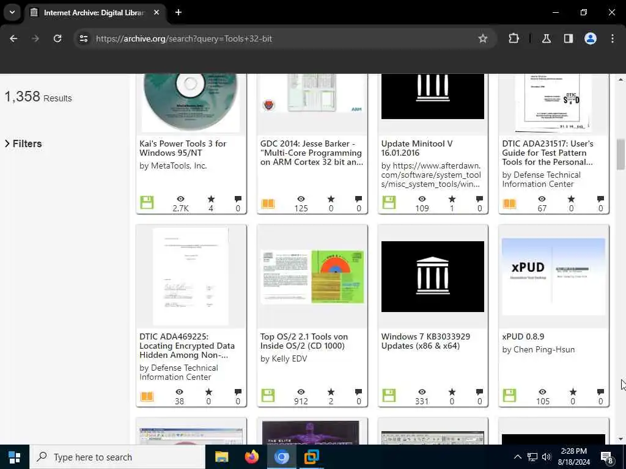This screenshot has height=469, width=626.
Task: Open DTIC ADA231517 User's Guide item
Action: point(547,153)
